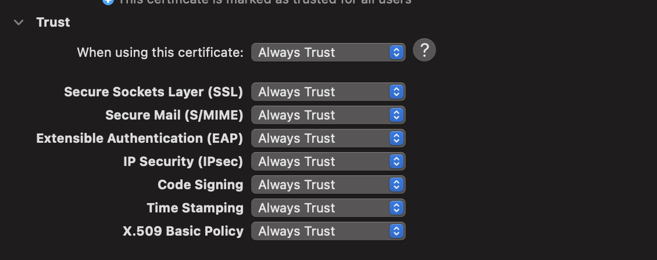Open the Secure Mail (S/MIME) trust dropdown
Screen dimensions: 657x260
point(328,115)
